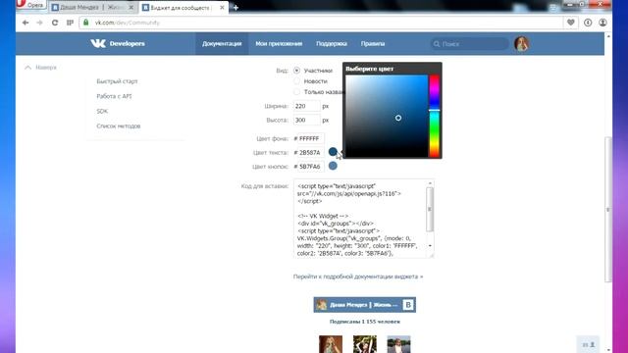Viewport: 628px width, 353px height.
Task: Add page to bookmarks heart icon
Action: (x=571, y=23)
